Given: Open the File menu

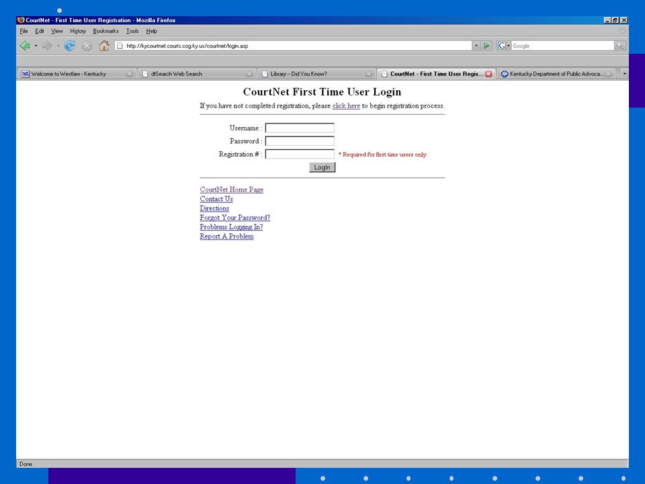Looking at the screenshot, I should 24,32.
